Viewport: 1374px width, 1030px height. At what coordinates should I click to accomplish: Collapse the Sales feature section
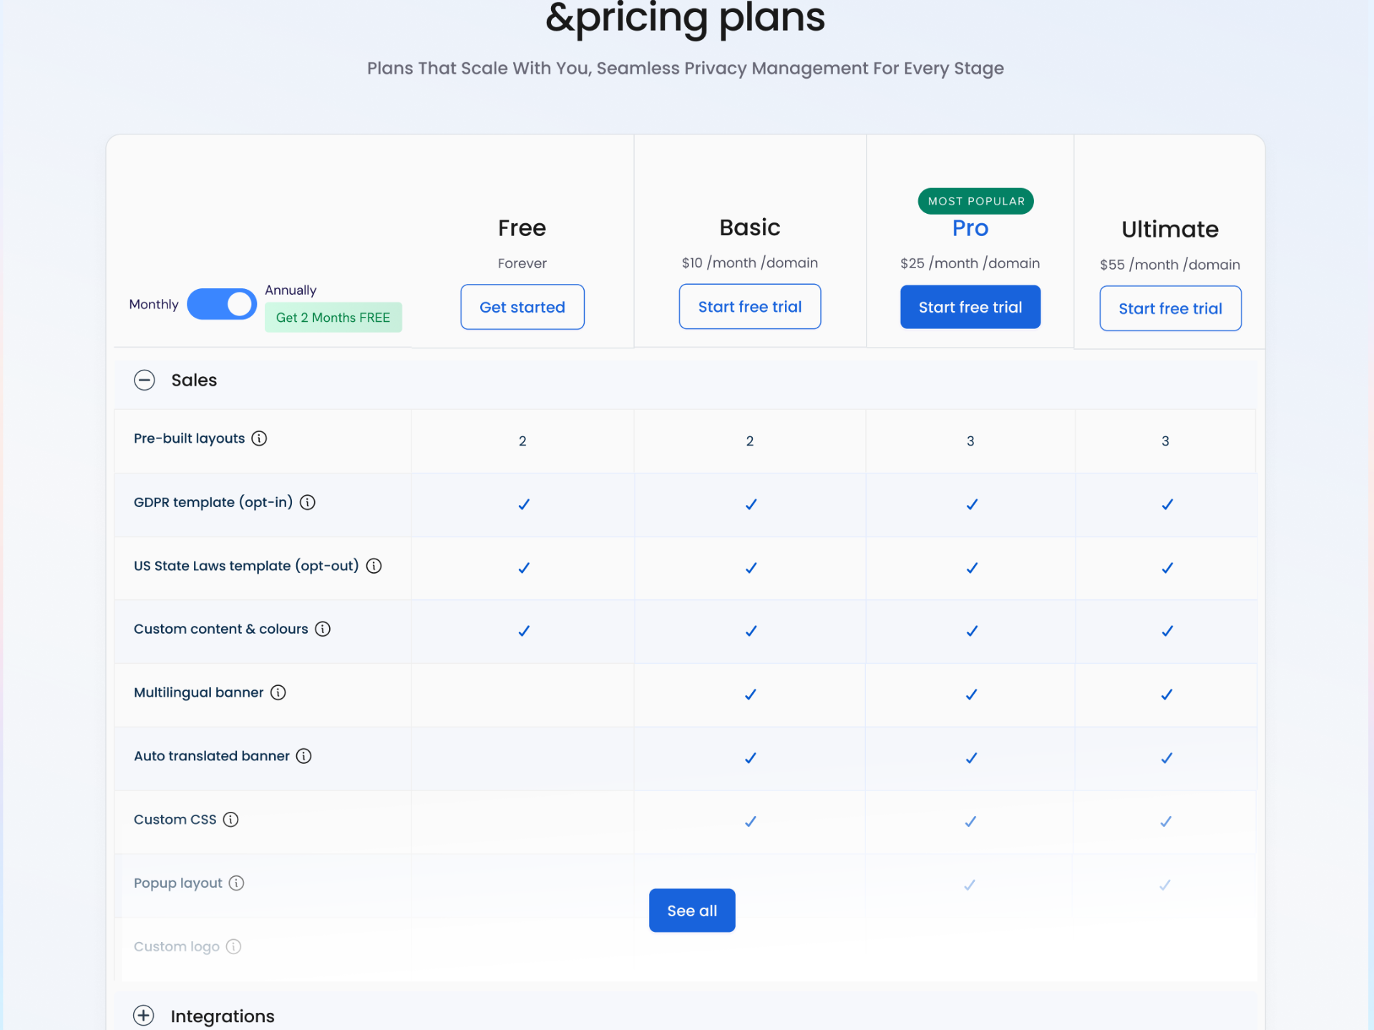click(145, 380)
